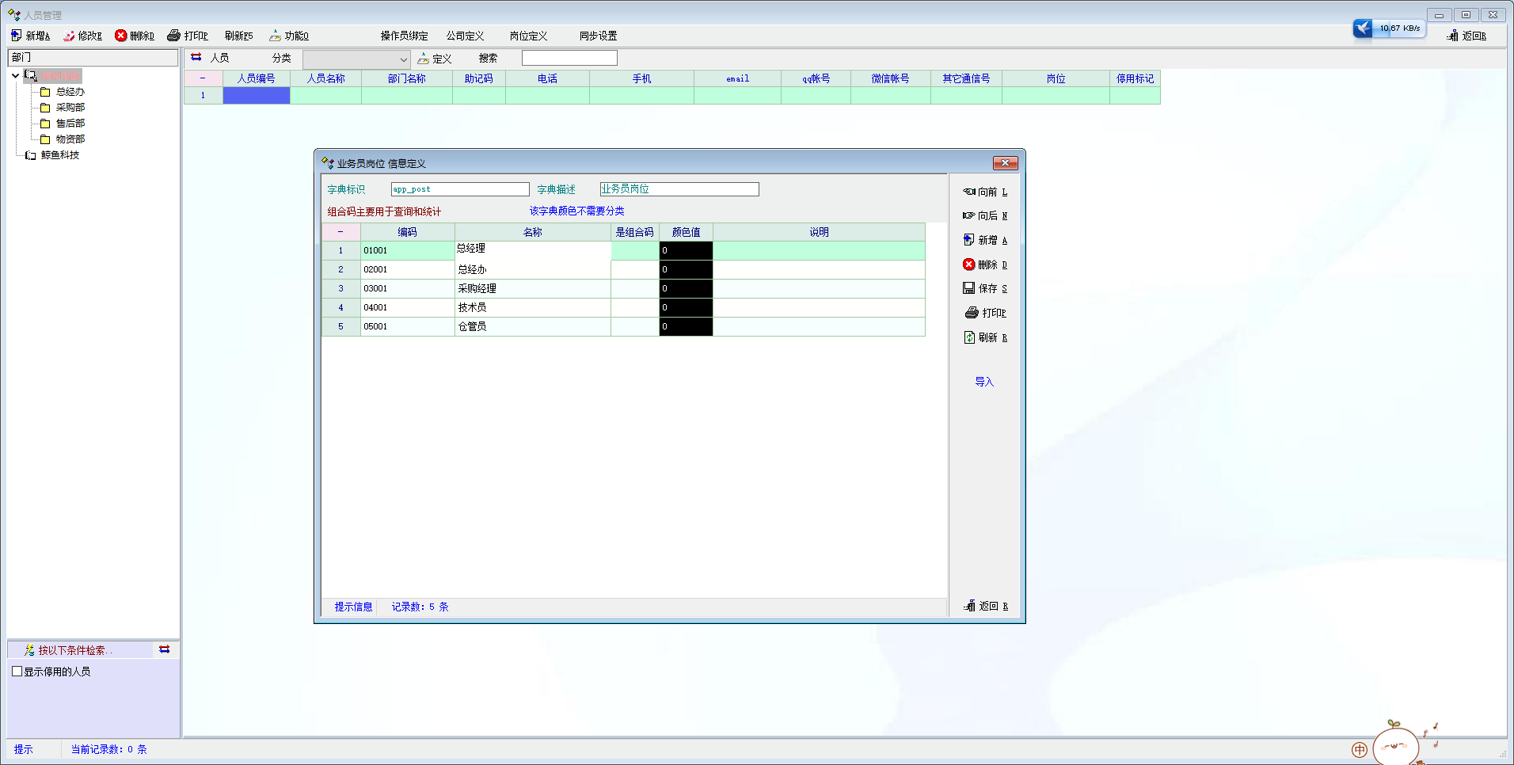Click the red 删除 icon in main toolbar
This screenshot has height=765, width=1514.
[120, 36]
